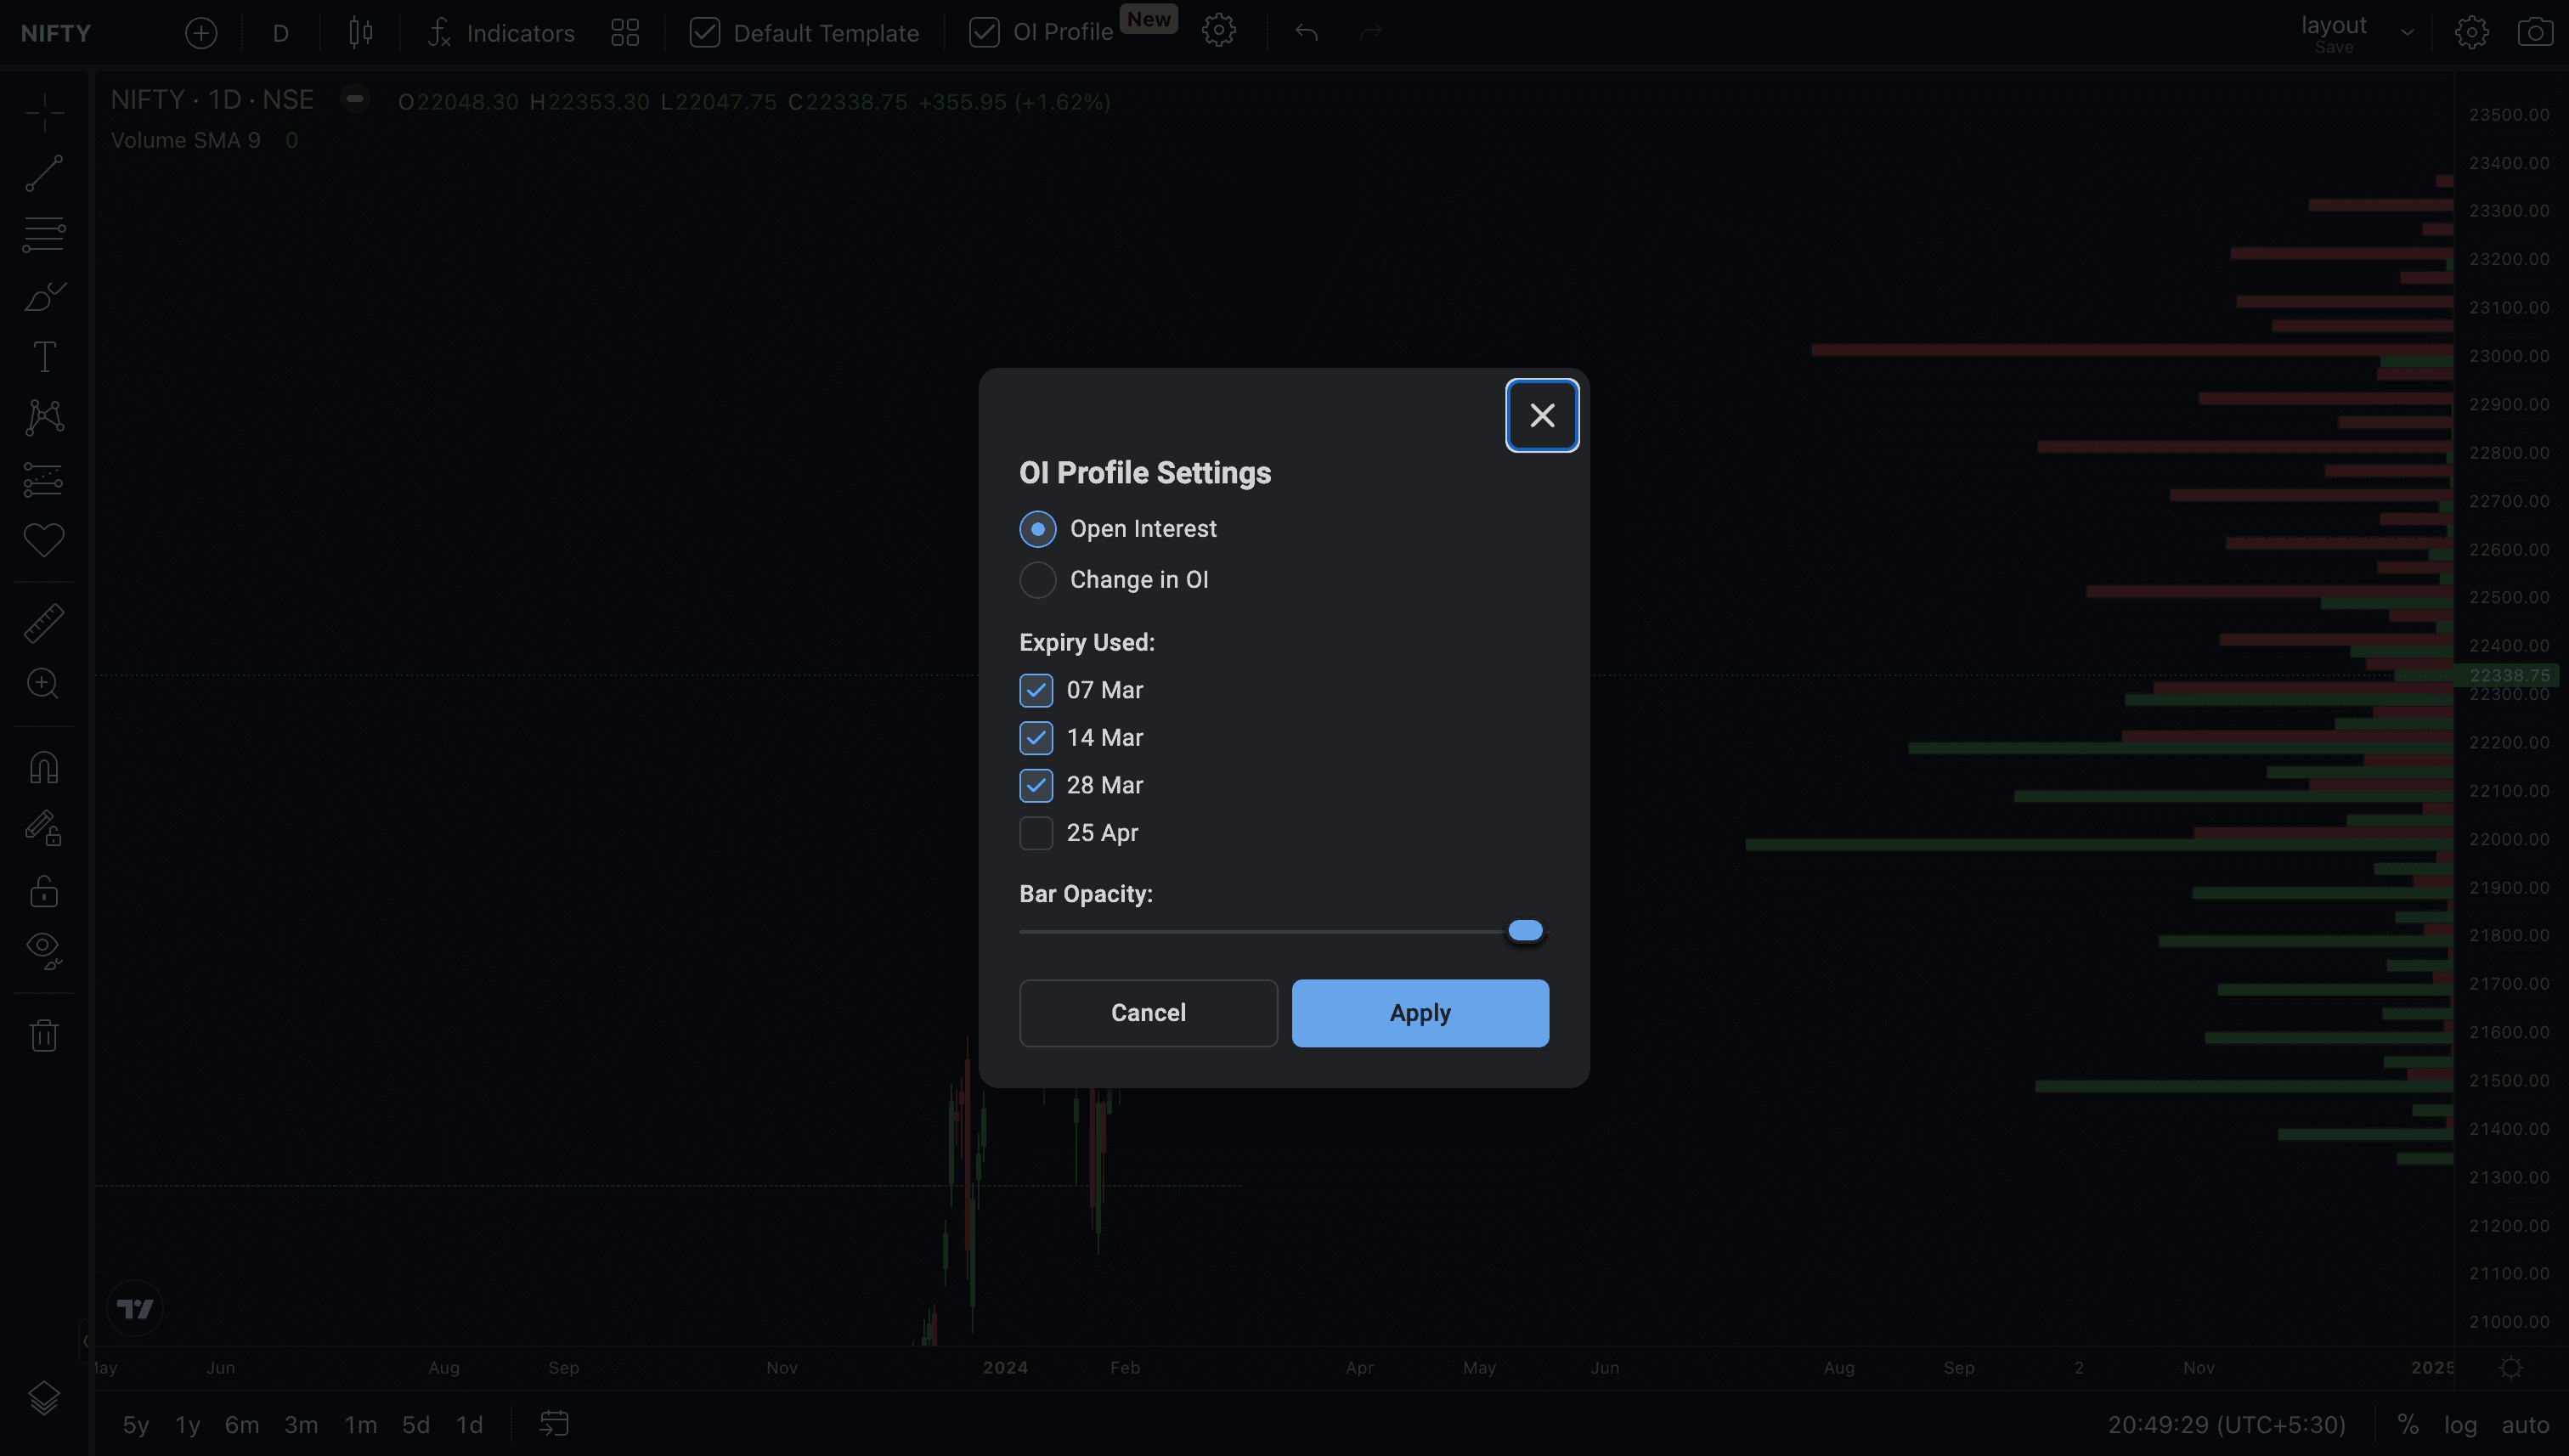This screenshot has height=1456, width=2569.
Task: Toggle the OI Profile checkbox in toolbar
Action: coord(984,32)
